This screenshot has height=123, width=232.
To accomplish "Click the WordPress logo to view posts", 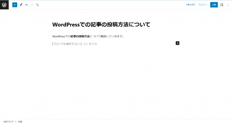I will (x=4, y=5).
